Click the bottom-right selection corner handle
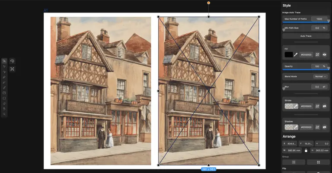332x173 pixels. click(259, 165)
